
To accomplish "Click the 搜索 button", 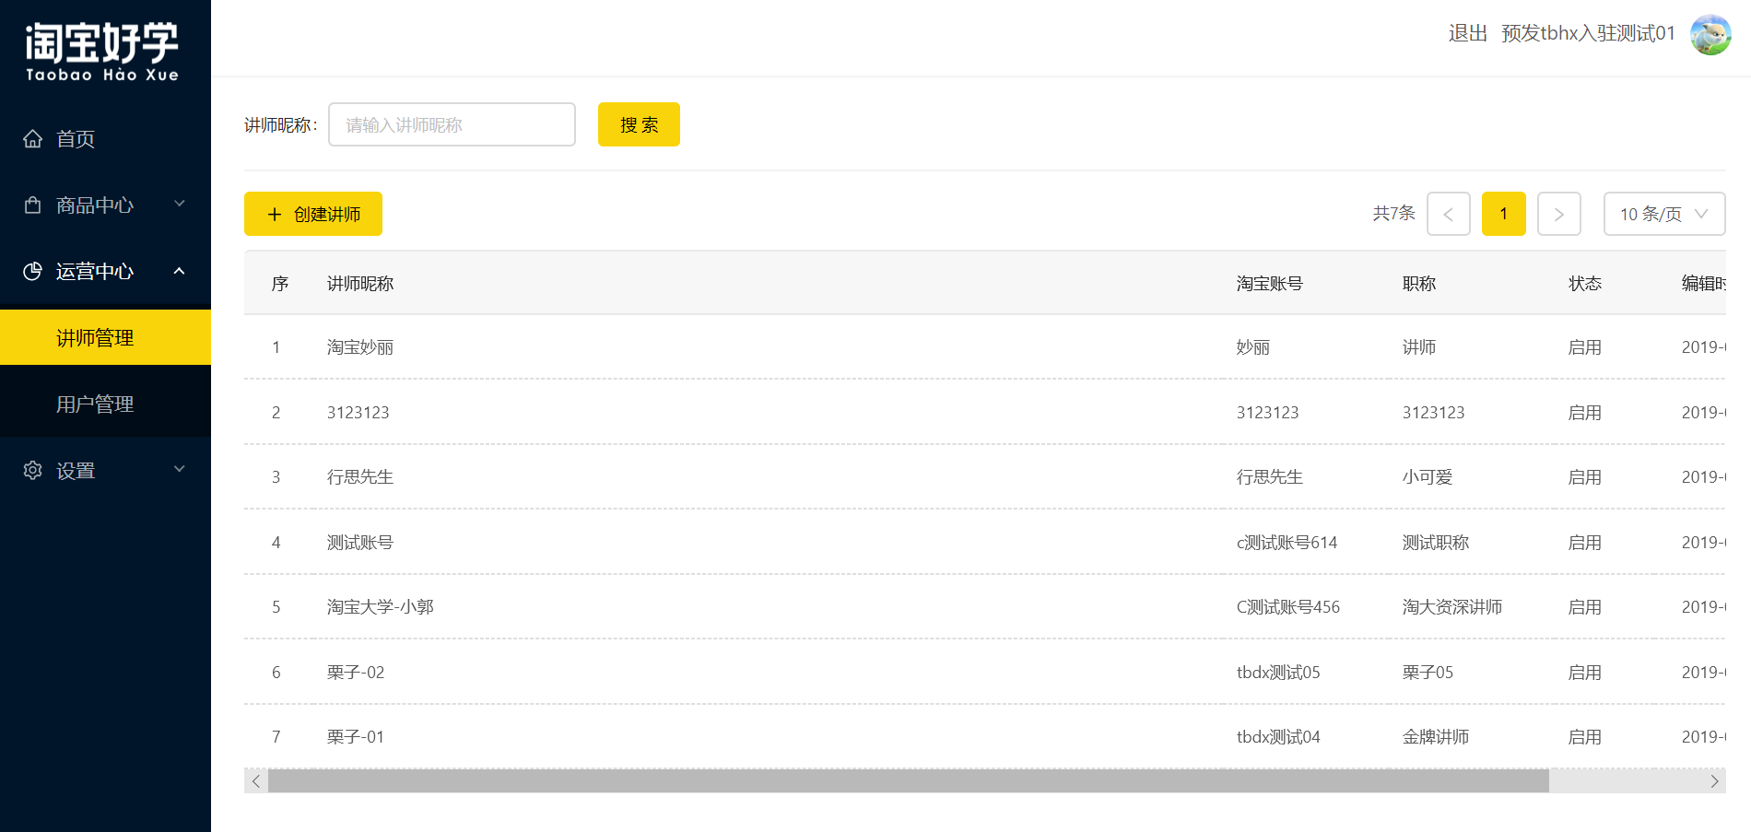I will click(x=639, y=124).
